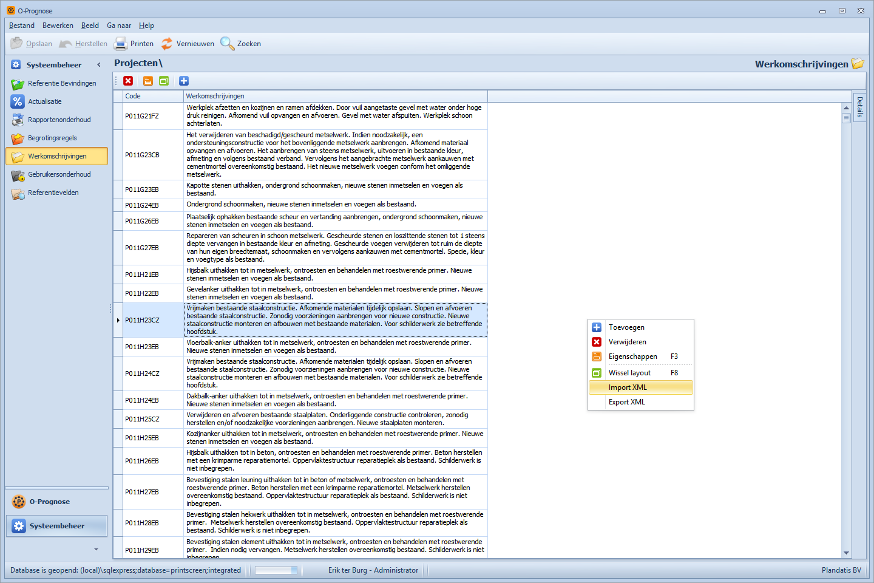Expand navigation pane options dropdown arrow

[x=96, y=550]
